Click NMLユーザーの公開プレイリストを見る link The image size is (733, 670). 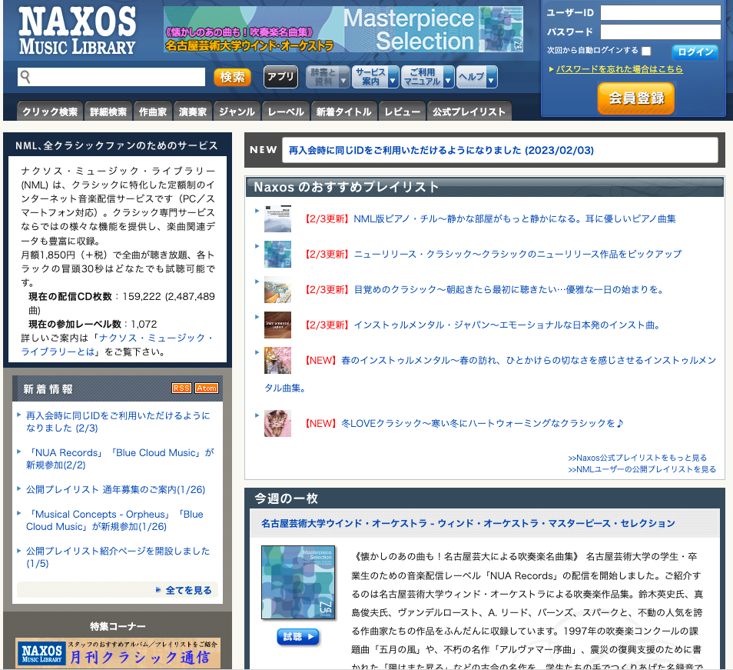tap(642, 469)
